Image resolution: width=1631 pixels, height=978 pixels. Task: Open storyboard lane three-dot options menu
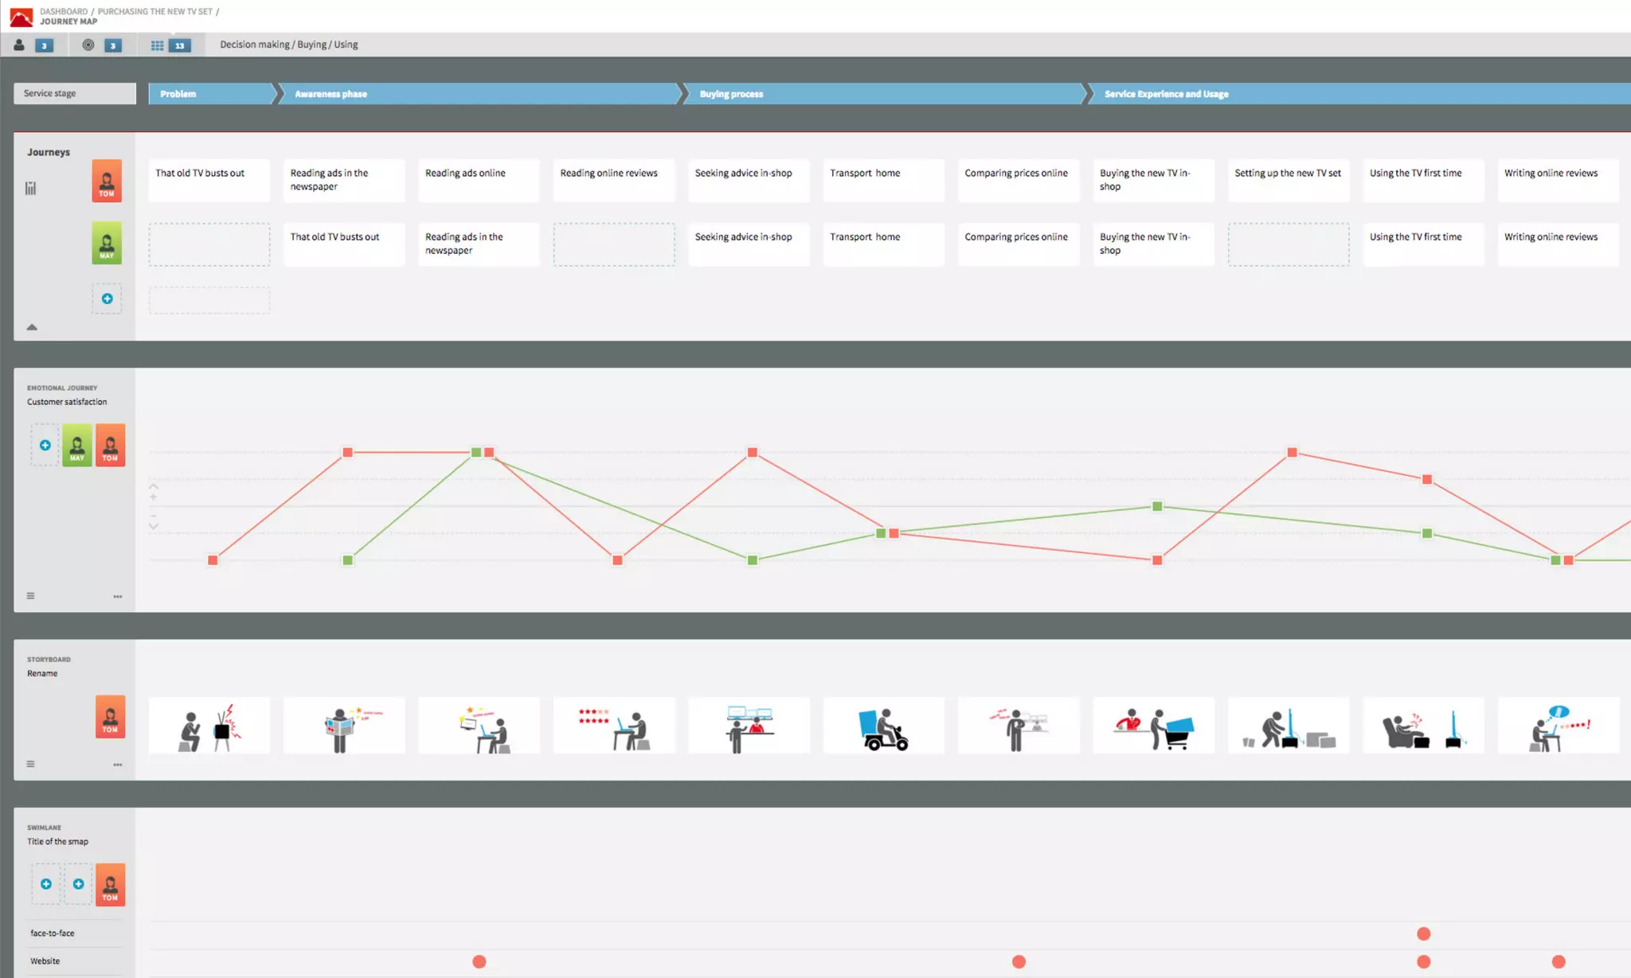click(x=118, y=765)
